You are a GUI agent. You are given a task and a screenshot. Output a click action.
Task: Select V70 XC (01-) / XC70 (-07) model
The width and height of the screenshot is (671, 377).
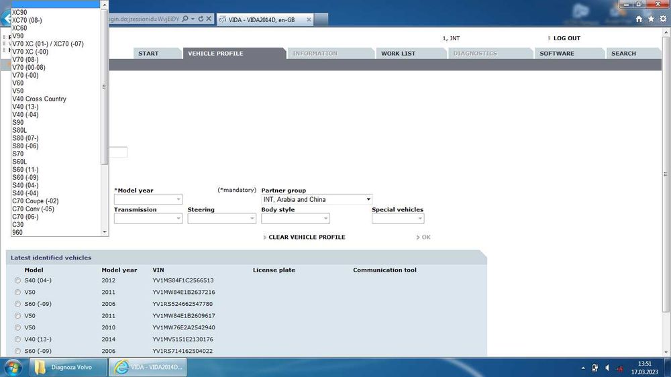point(56,44)
